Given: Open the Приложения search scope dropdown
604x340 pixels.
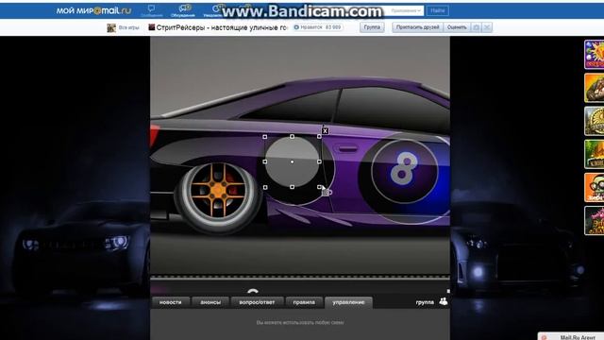Looking at the screenshot, I should coord(405,10).
